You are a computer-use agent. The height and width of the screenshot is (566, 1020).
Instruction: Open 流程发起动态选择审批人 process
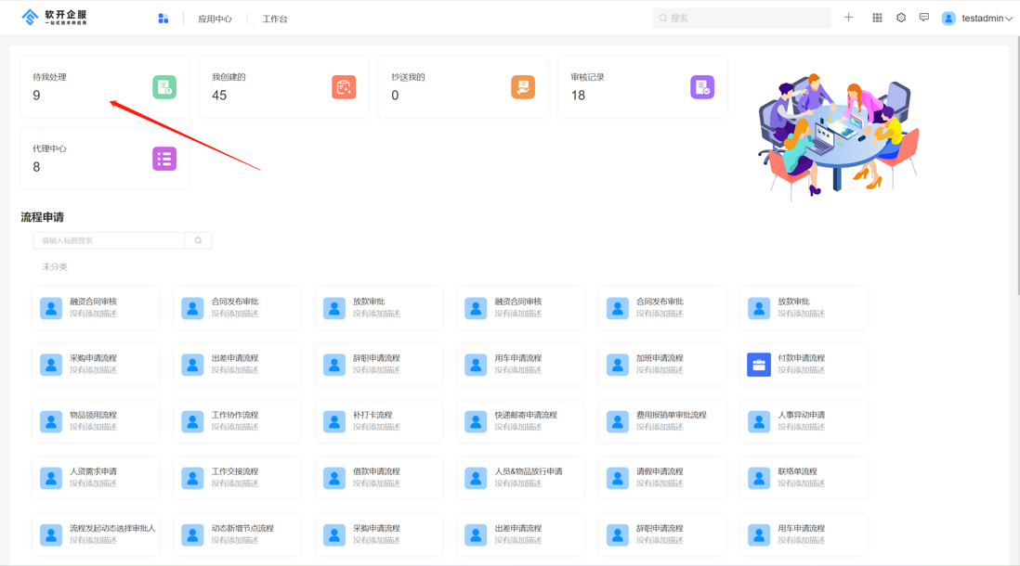[96, 534]
